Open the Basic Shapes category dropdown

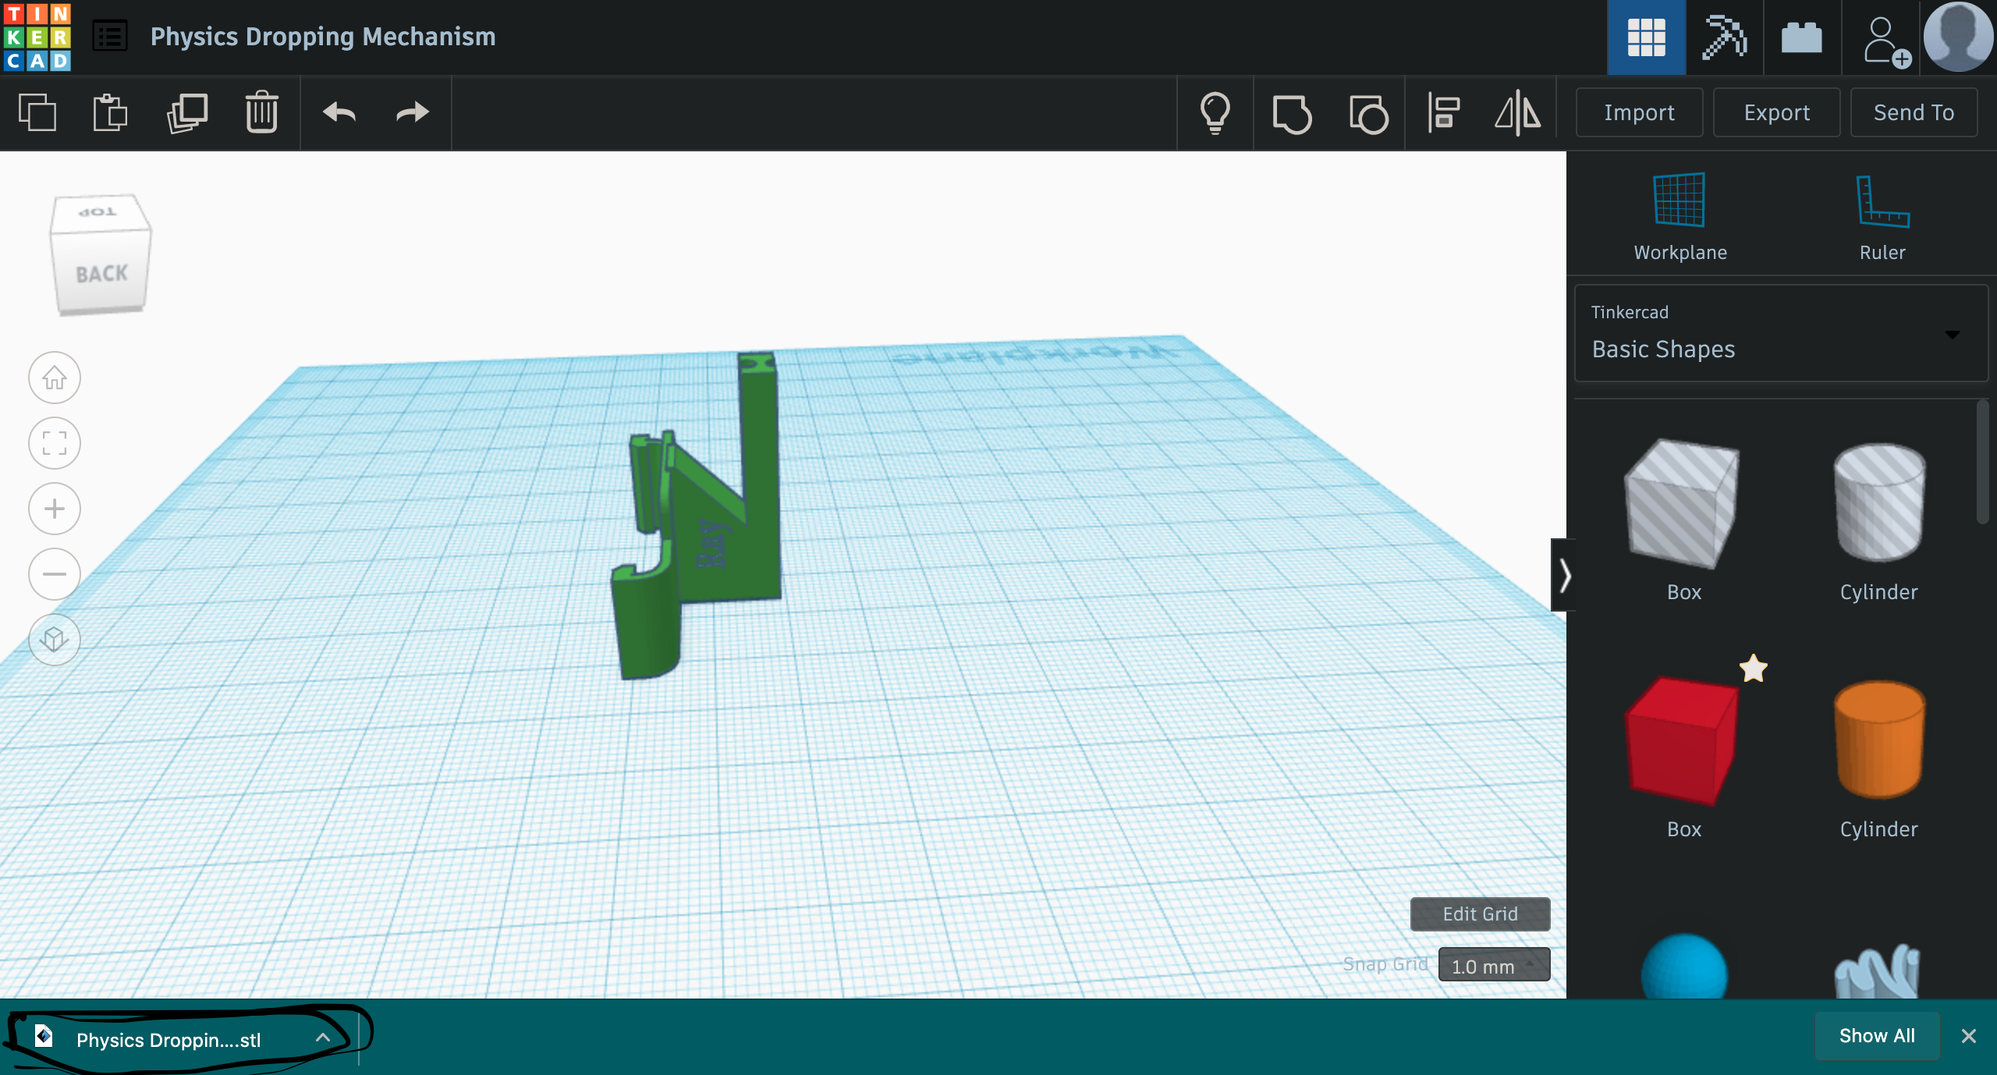click(x=1781, y=334)
